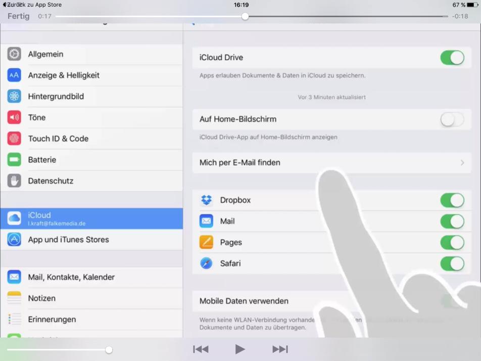Tap the Mich per E-Mail finden row
Viewport: 481px width, 361px height.
click(331, 163)
